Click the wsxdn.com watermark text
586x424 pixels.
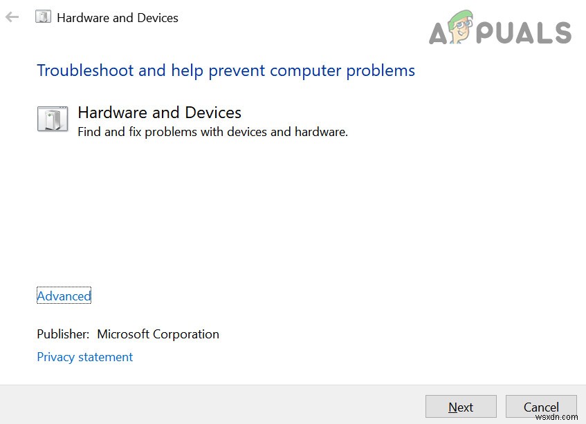[x=558, y=416]
